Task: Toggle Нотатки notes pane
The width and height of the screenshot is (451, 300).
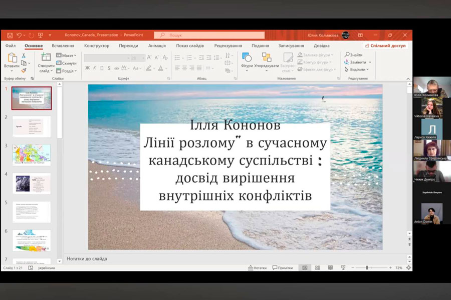Action: point(257,268)
